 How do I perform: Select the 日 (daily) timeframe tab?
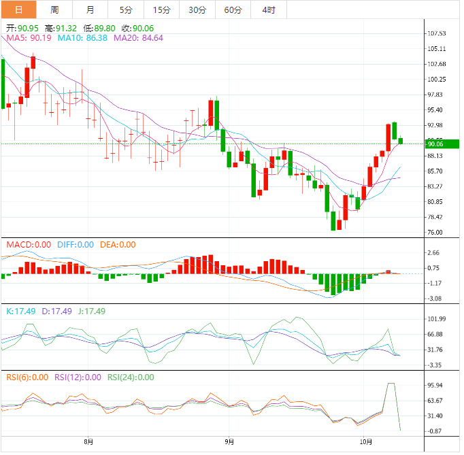[18, 10]
